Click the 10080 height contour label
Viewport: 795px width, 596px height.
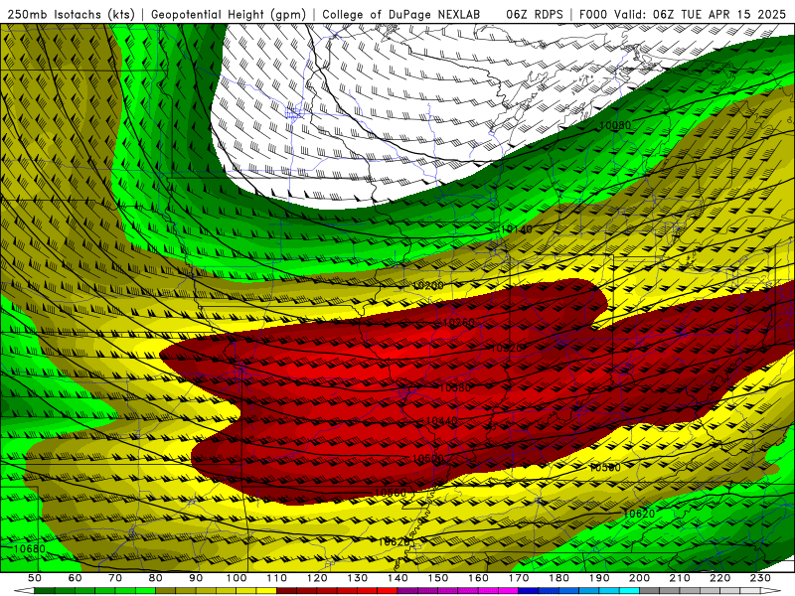click(x=615, y=125)
